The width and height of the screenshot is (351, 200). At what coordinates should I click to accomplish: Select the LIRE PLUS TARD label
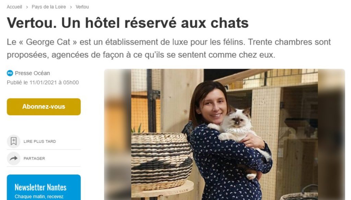(x=40, y=142)
